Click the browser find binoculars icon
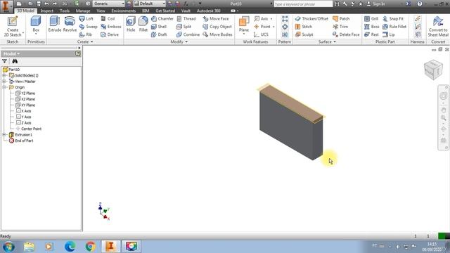The width and height of the screenshot is (450, 253). [15, 61]
